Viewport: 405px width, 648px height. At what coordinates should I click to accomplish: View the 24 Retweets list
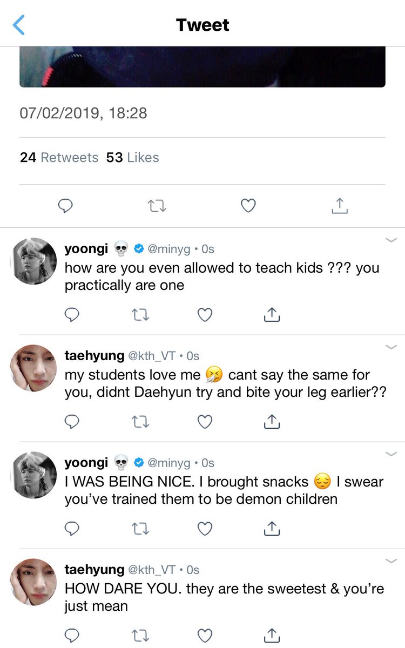click(x=59, y=158)
